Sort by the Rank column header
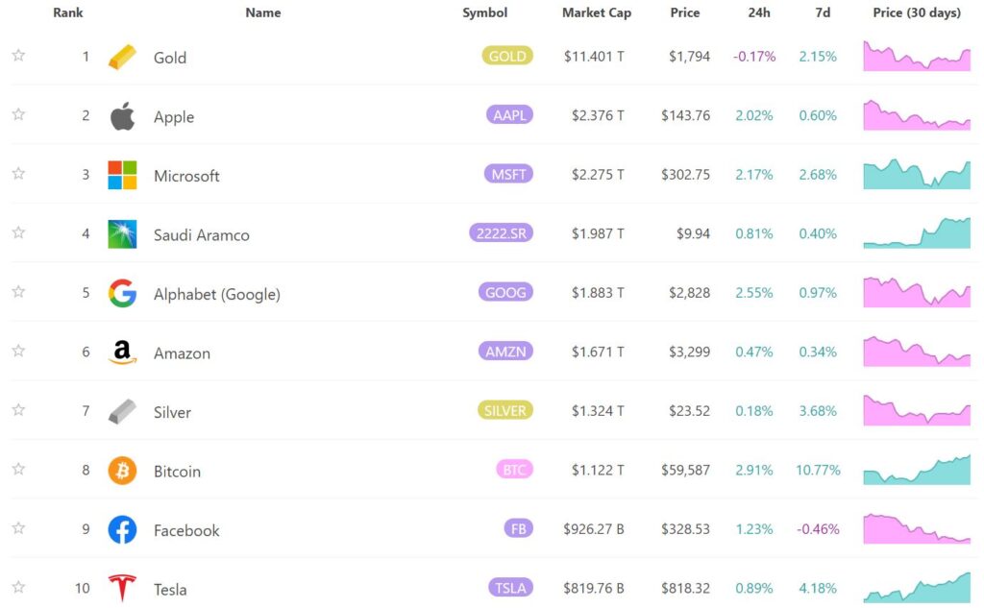Screen dimensions: 984x608 coord(68,13)
